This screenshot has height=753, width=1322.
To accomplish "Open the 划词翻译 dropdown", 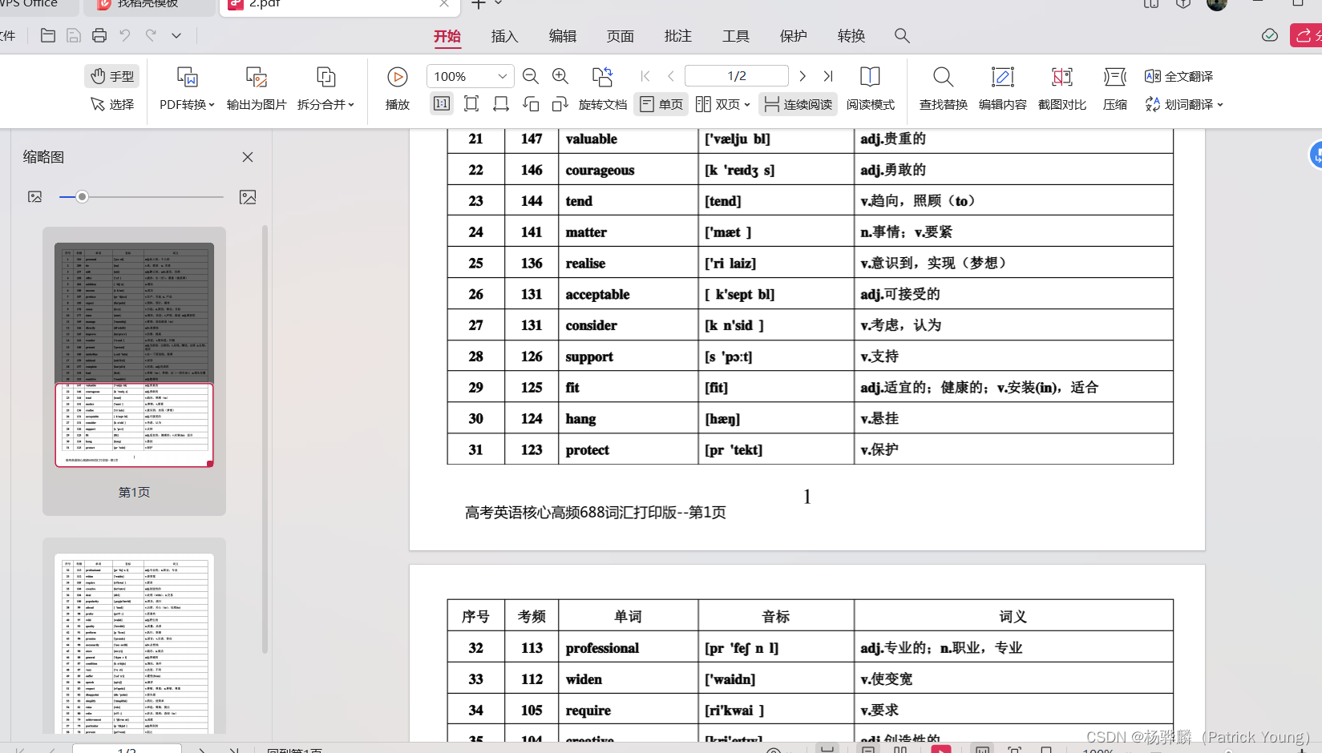I will click(1184, 104).
